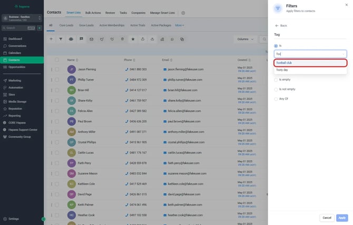Click the add contact plus icon
Viewport: 353px width, 225px height.
point(51,38)
